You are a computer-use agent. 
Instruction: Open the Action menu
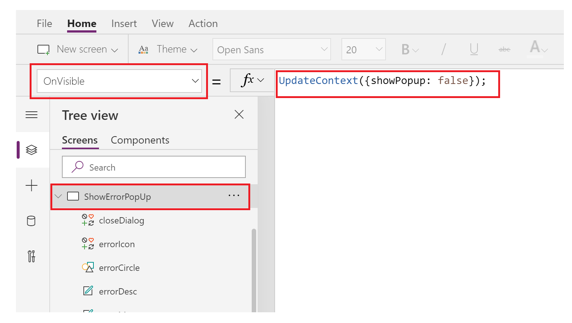point(203,23)
